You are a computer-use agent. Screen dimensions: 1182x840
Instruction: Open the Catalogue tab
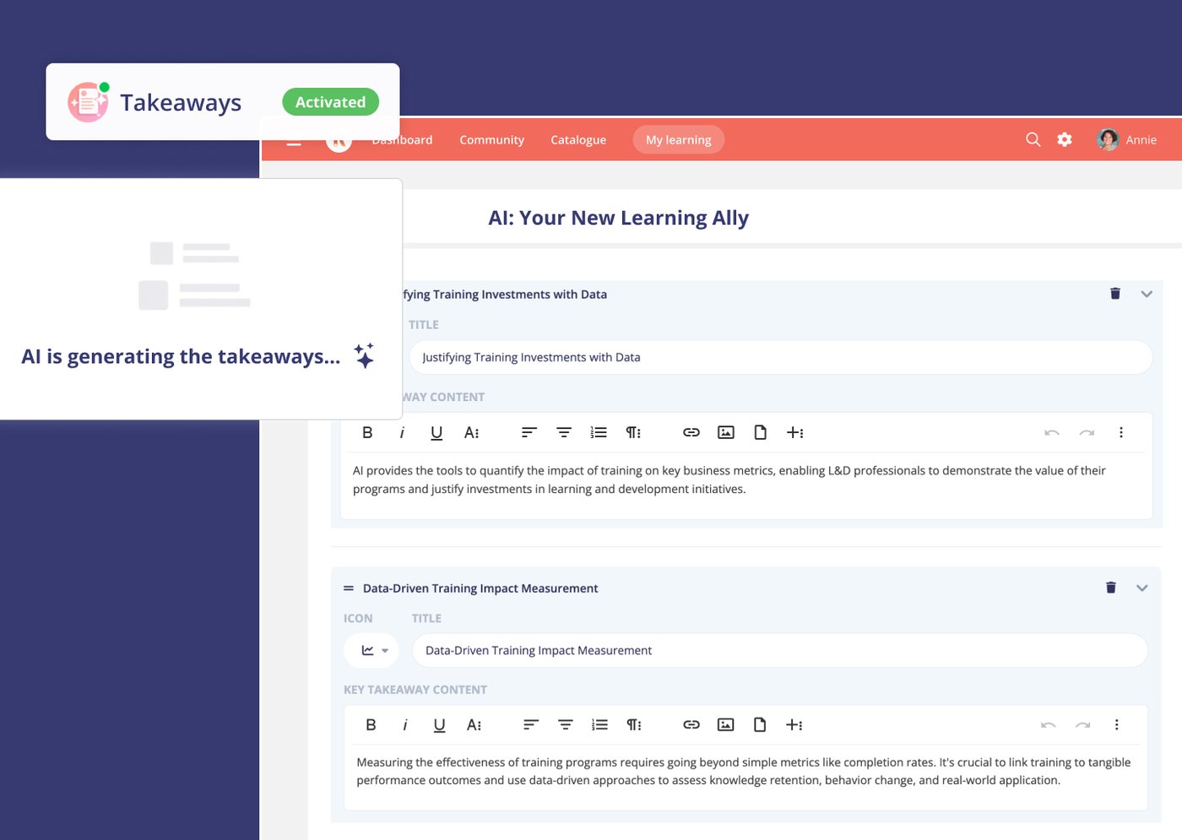[578, 139]
